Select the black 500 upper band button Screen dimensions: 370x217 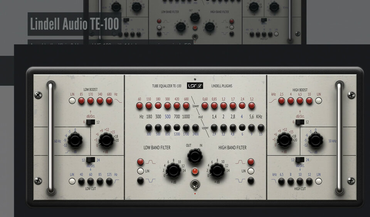point(158,128)
